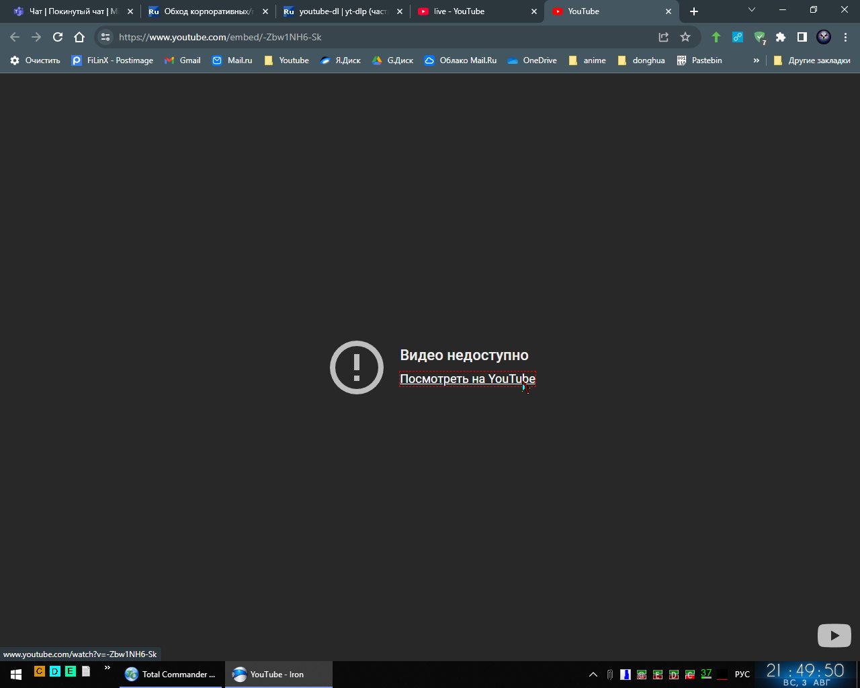The image size is (860, 688).
Task: Open the shield ad-blocker extension
Action: [759, 37]
